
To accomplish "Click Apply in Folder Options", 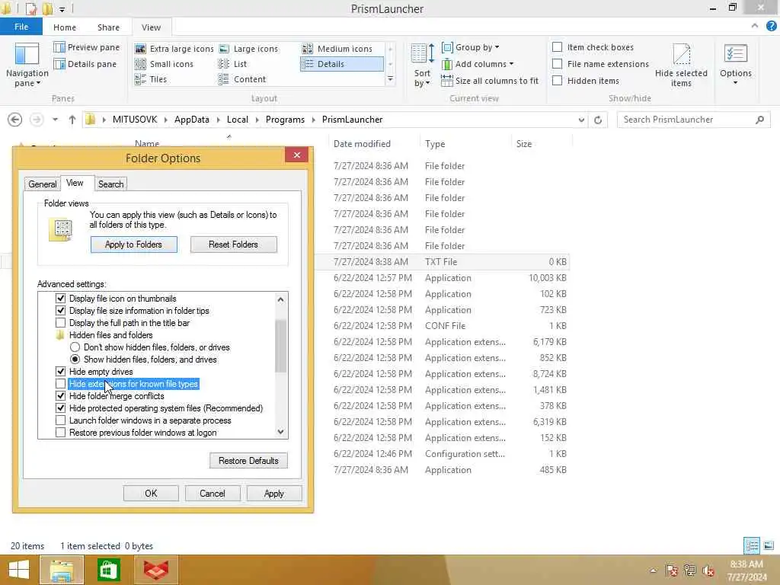I will [x=274, y=494].
